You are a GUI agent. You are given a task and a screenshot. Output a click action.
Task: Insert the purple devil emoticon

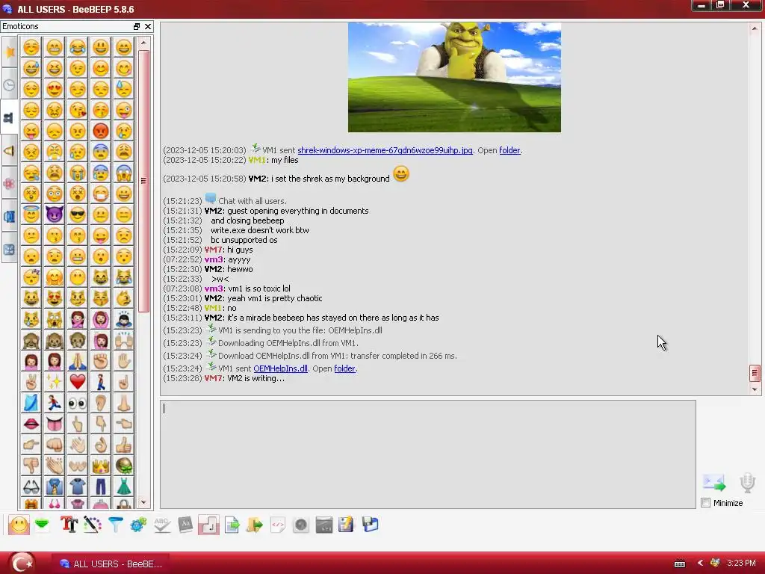(x=54, y=215)
